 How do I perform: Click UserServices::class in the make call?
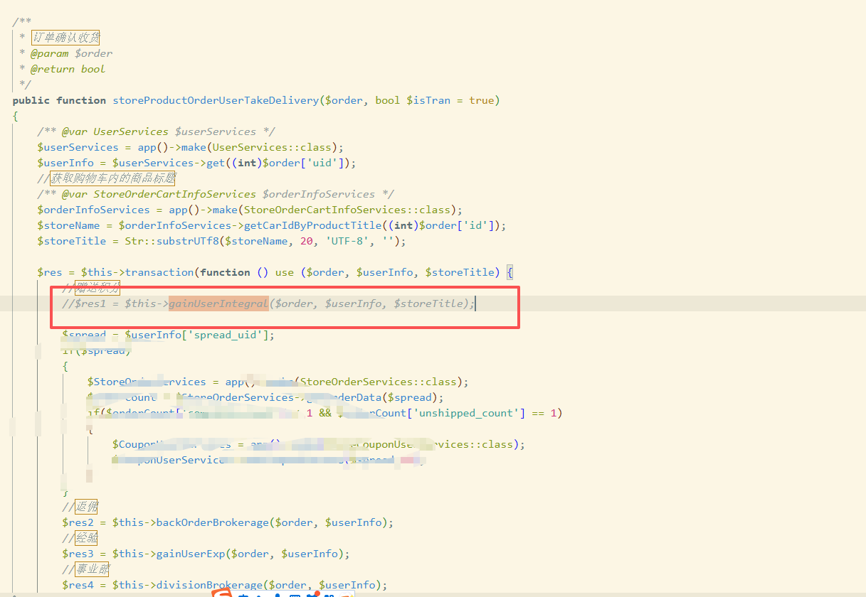(x=272, y=147)
